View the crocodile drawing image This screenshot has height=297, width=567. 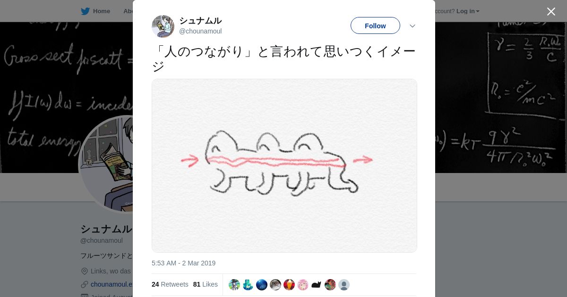click(x=284, y=165)
